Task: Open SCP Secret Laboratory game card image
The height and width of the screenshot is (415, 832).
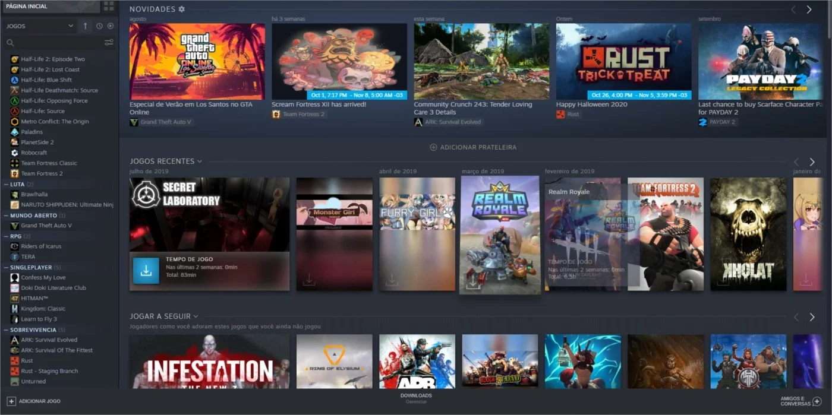Action: (x=209, y=215)
